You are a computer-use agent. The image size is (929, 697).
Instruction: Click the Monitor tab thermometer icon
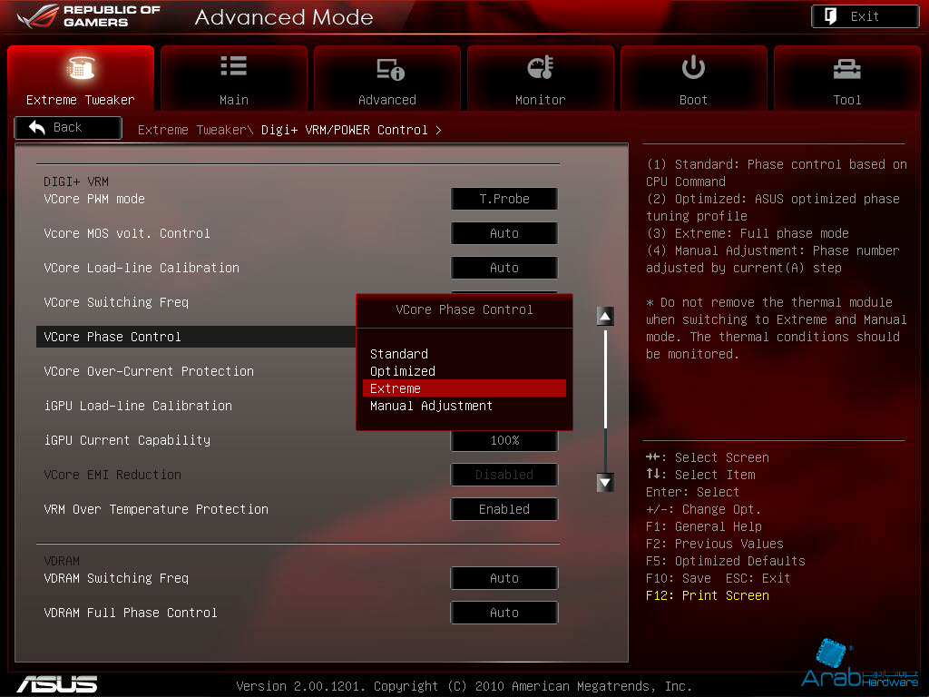pyautogui.click(x=541, y=67)
